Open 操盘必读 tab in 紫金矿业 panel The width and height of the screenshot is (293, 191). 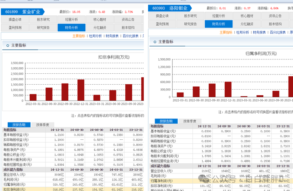point(15,20)
